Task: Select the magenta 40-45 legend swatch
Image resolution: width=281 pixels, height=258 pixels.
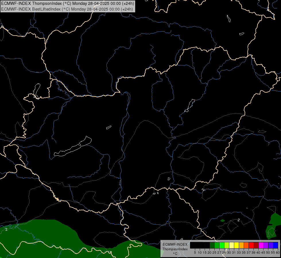Action: pyautogui.click(x=261, y=245)
